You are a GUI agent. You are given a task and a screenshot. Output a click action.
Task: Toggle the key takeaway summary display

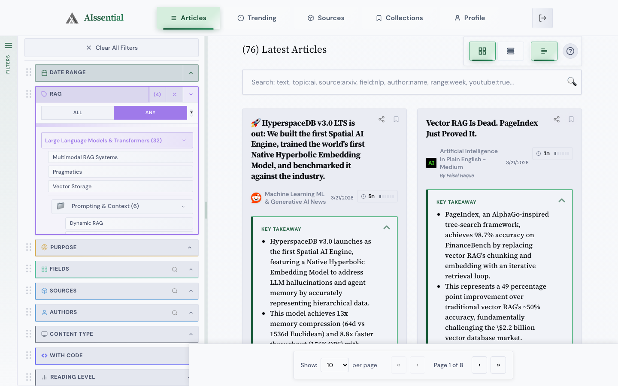coord(544,51)
